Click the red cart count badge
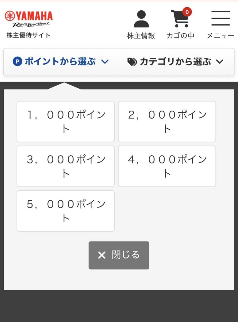This screenshot has width=238, height=322. pyautogui.click(x=187, y=12)
